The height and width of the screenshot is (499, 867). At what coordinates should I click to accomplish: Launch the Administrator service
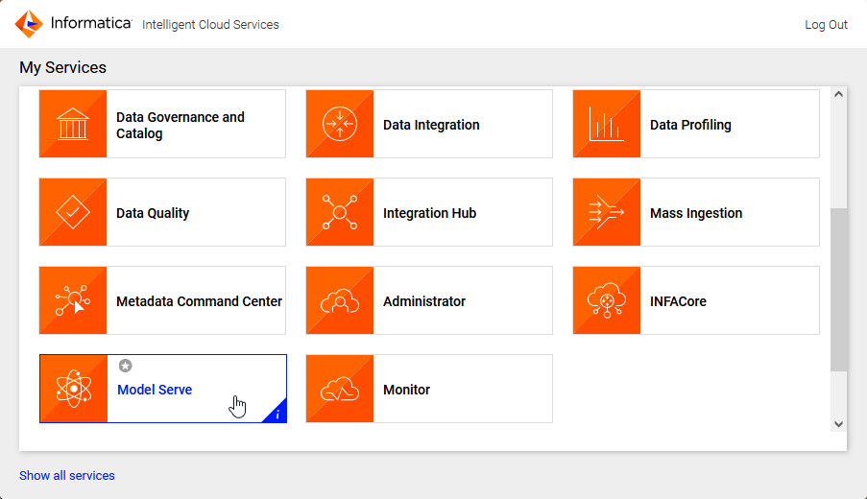429,300
